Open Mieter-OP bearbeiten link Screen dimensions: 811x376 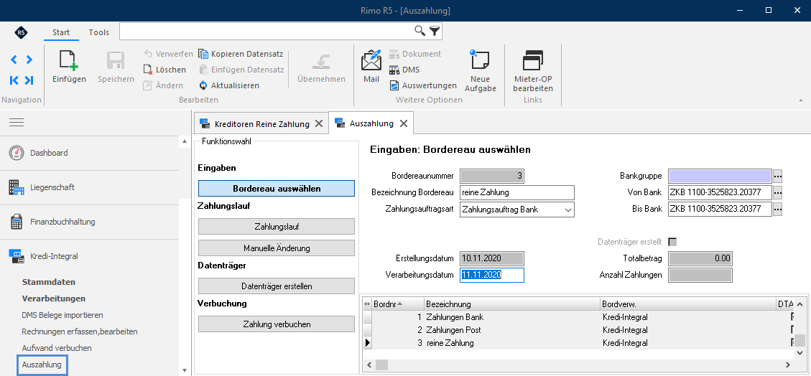(x=533, y=71)
